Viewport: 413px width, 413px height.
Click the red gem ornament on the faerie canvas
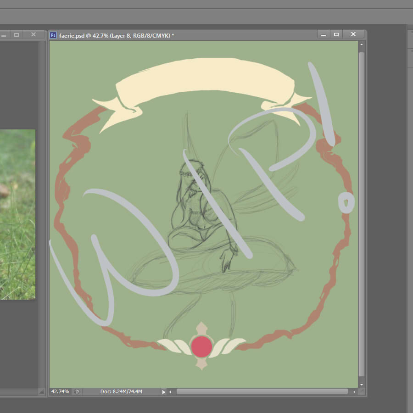pos(201,346)
